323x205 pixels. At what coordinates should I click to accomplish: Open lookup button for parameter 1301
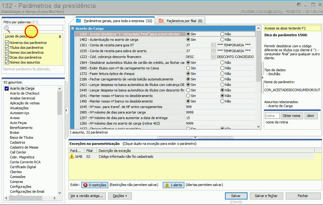[x=213, y=45]
